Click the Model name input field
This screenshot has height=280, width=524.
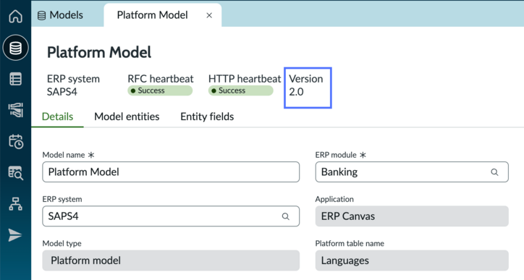tap(171, 172)
